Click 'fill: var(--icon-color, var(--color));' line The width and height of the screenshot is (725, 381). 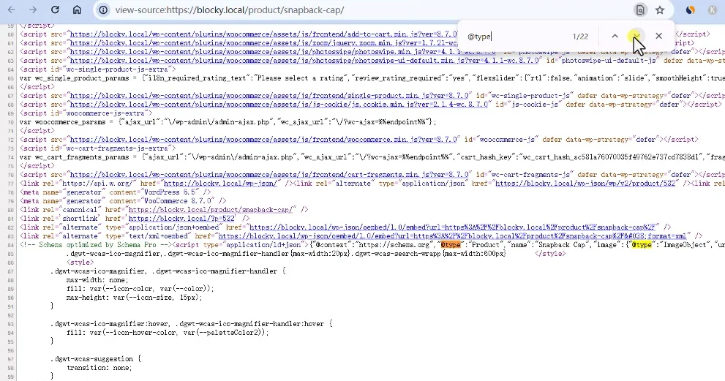(140, 289)
